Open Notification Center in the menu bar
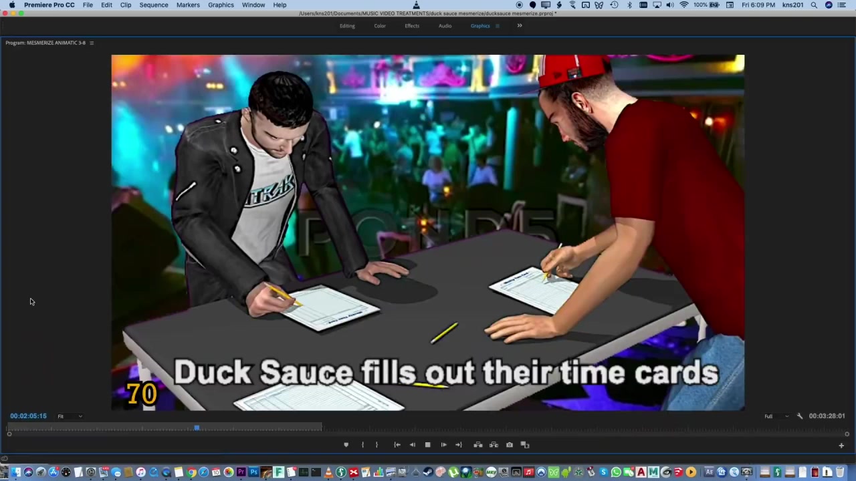The image size is (856, 481). [x=842, y=5]
